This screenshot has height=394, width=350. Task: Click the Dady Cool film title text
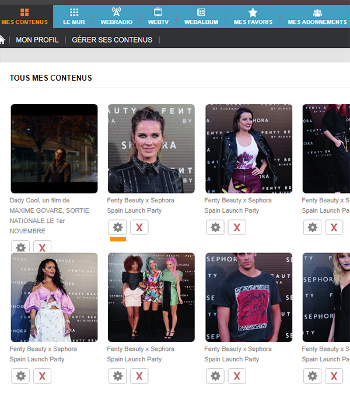click(x=50, y=216)
